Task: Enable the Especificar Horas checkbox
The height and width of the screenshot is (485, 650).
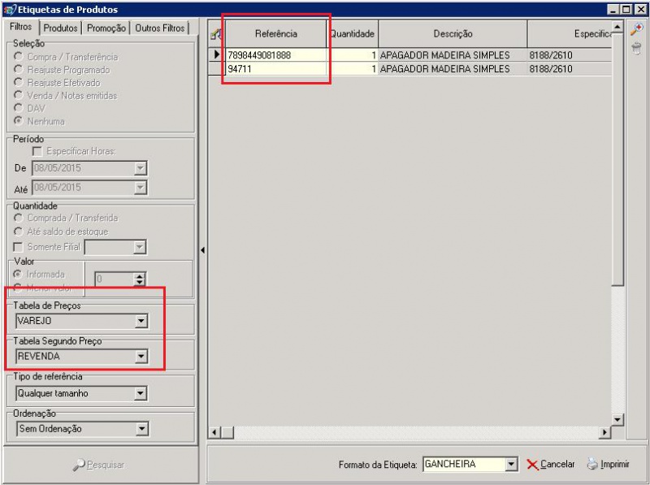Action: click(x=37, y=151)
